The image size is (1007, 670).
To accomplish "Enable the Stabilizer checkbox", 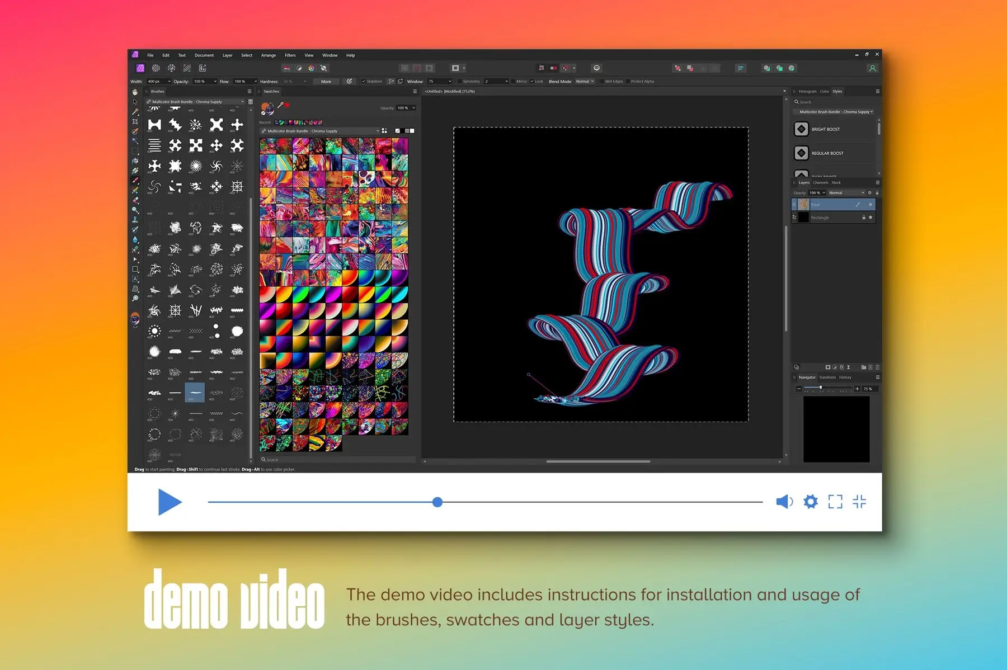I will point(363,82).
